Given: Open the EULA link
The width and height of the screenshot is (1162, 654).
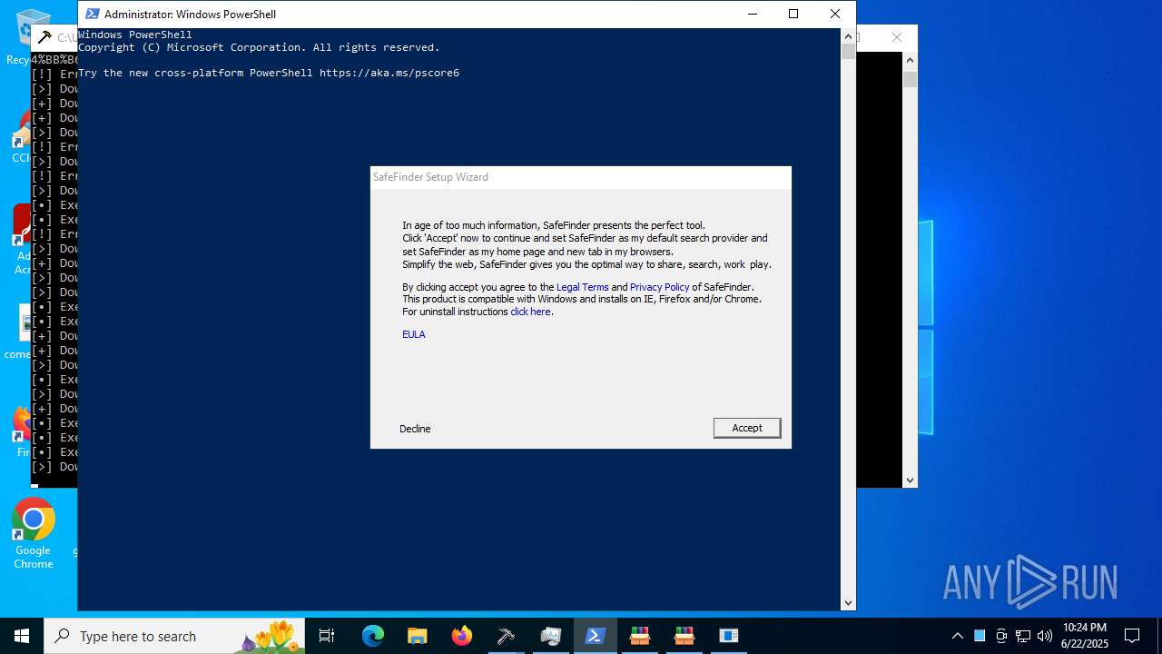Looking at the screenshot, I should (x=414, y=334).
